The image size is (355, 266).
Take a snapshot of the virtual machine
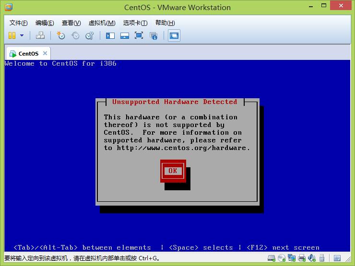coord(61,35)
